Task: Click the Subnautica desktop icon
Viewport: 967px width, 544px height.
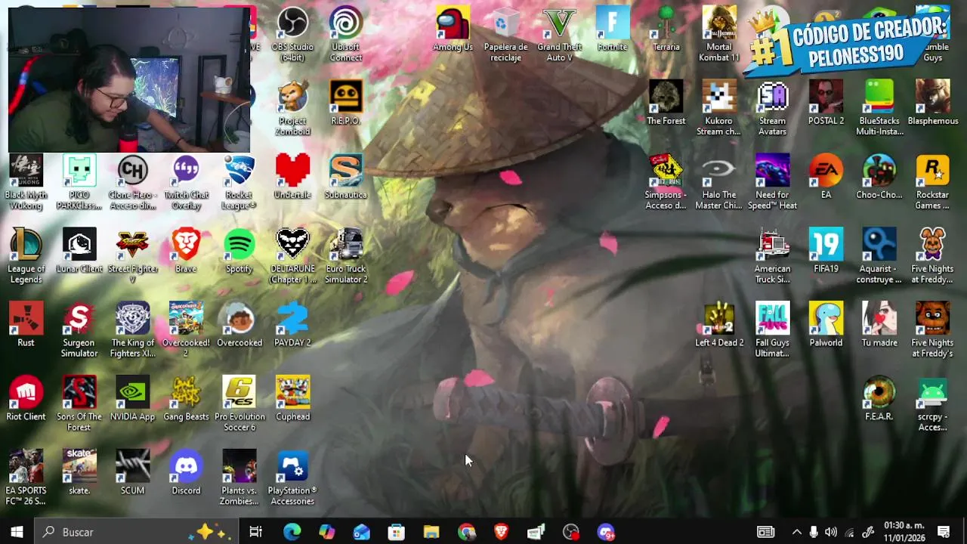Action: click(x=346, y=178)
